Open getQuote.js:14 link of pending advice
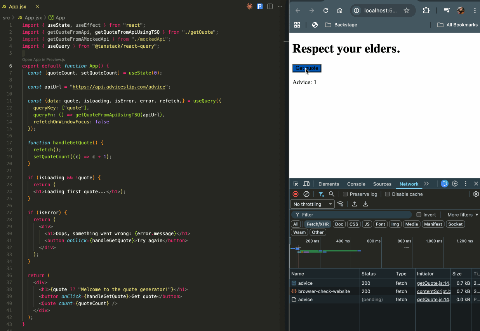 pos(434,300)
